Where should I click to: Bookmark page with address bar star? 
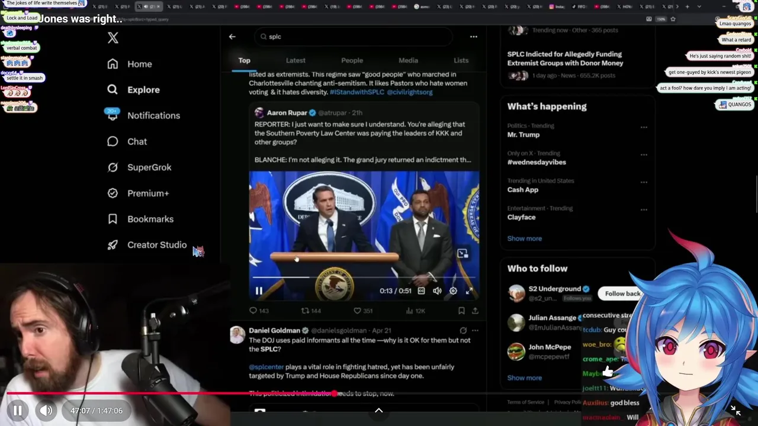click(x=673, y=19)
